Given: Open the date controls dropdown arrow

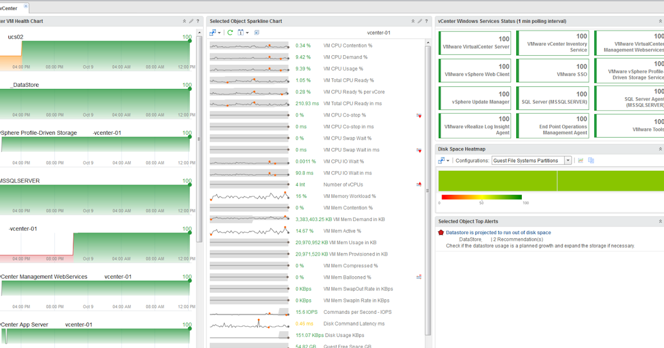Looking at the screenshot, I should pos(247,33).
